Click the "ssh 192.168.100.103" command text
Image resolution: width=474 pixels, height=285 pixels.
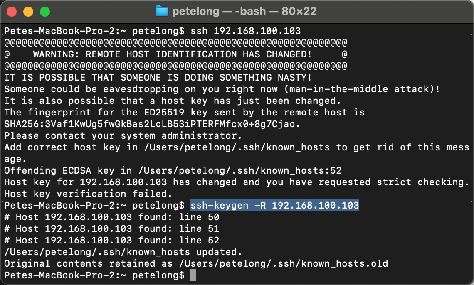click(245, 31)
